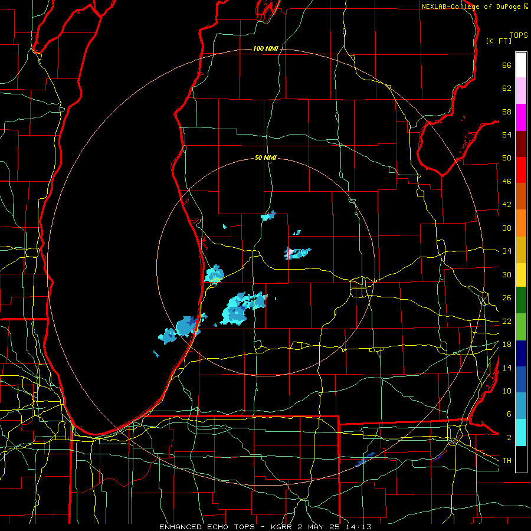Click the gold legend swatch near 34
The width and height of the screenshot is (531, 531).
[x=521, y=250]
